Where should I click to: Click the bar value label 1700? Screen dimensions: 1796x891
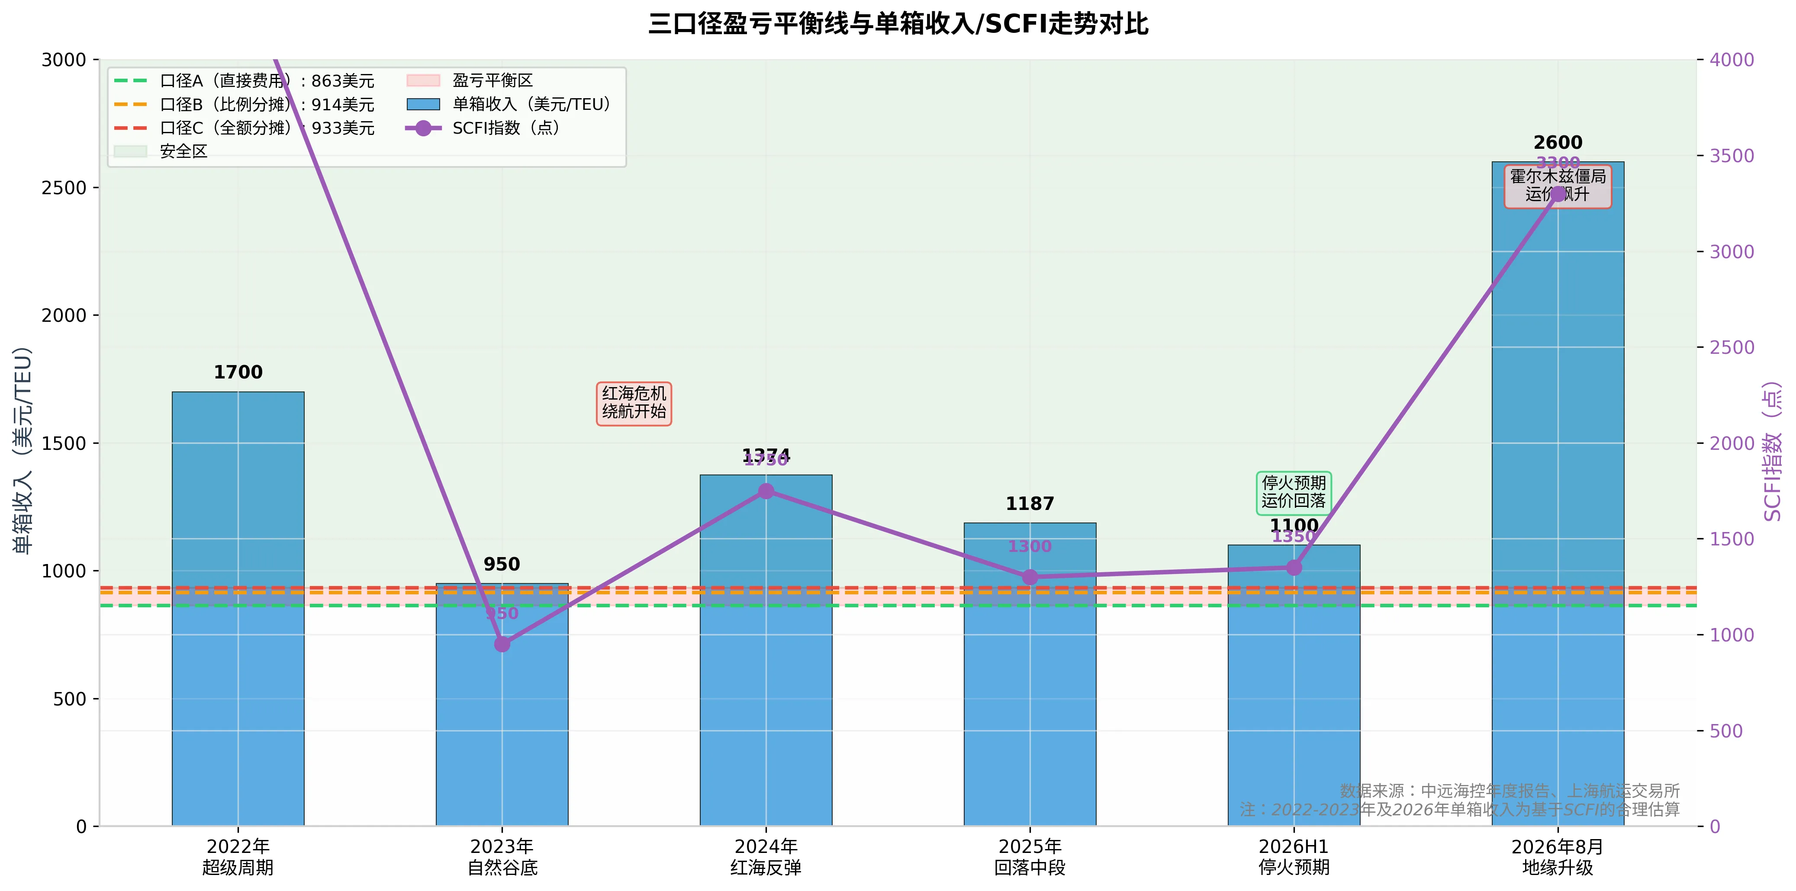pyautogui.click(x=238, y=373)
